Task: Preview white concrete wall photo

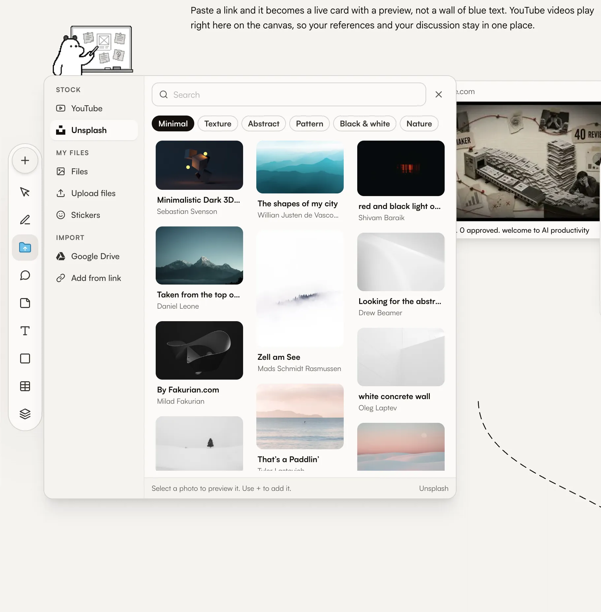Action: (401, 357)
